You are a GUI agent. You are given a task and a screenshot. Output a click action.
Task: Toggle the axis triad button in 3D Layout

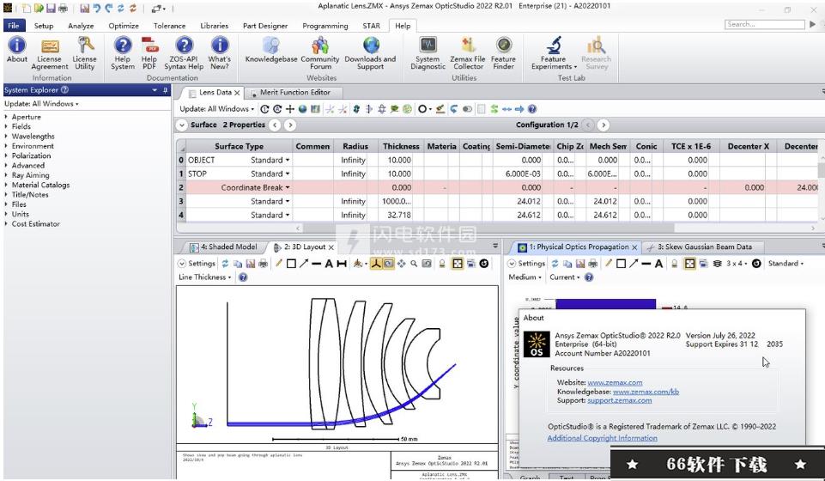(x=376, y=264)
